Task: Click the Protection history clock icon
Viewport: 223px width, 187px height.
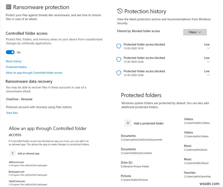Action: click(x=120, y=11)
